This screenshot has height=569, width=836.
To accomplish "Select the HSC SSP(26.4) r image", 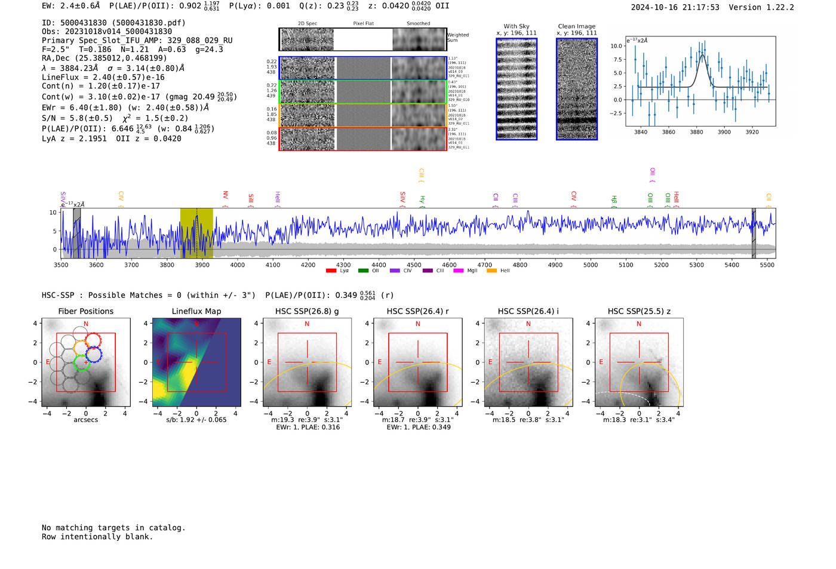I will [x=417, y=362].
